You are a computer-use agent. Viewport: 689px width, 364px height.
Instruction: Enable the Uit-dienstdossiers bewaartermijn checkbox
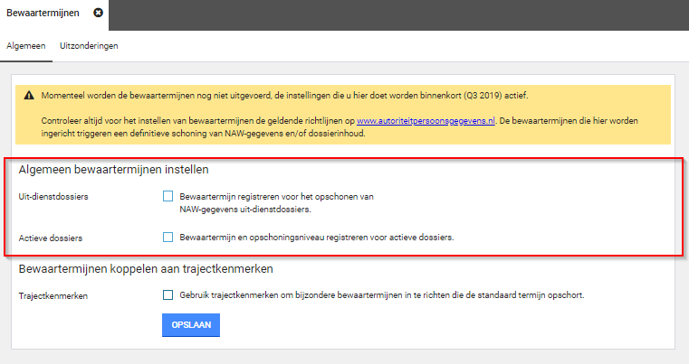tap(167, 196)
